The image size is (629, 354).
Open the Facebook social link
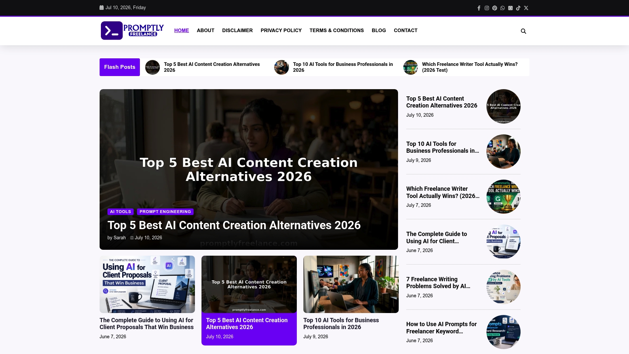pyautogui.click(x=479, y=8)
